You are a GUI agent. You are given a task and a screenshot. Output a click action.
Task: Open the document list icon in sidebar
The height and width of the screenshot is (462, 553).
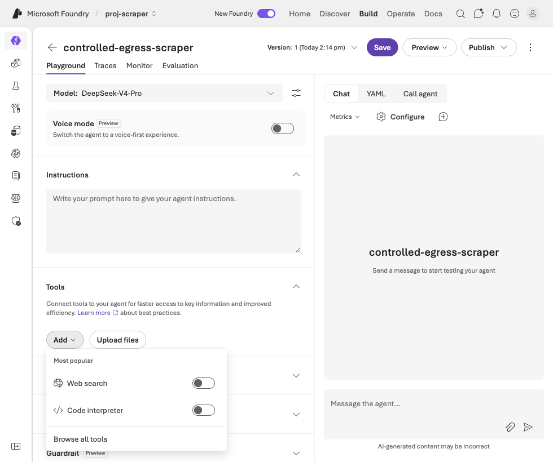16,176
